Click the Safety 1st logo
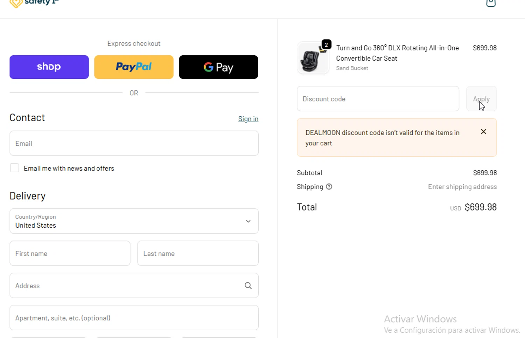Image resolution: width=525 pixels, height=338 pixels. (x=34, y=3)
